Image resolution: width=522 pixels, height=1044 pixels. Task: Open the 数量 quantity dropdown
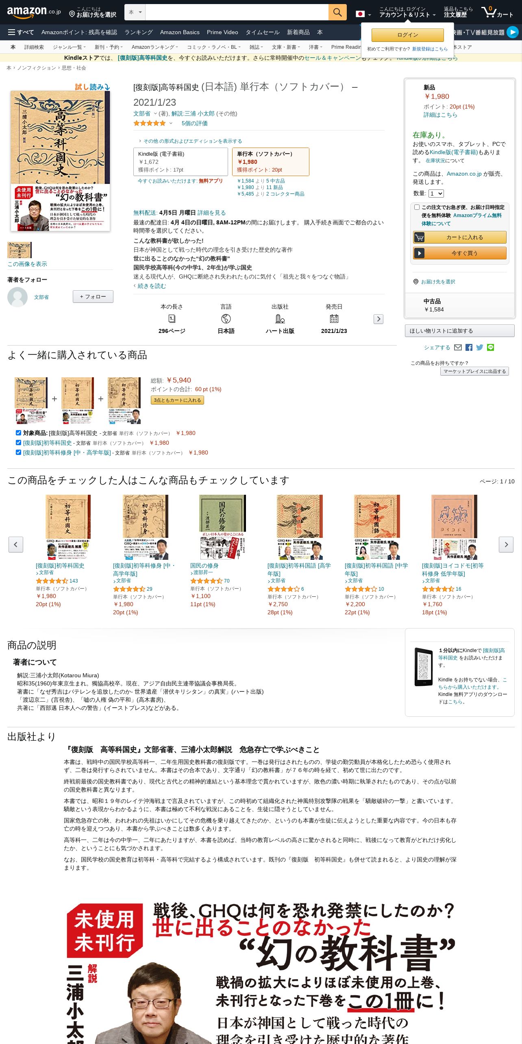pyautogui.click(x=436, y=194)
